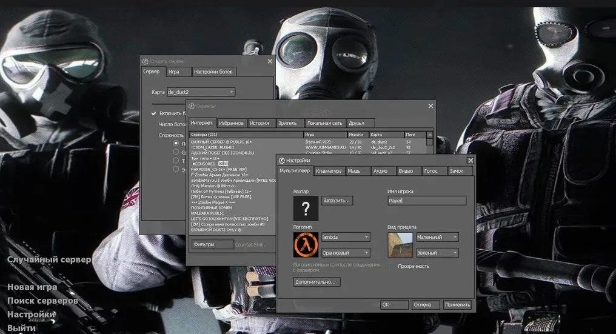Viewport: 616px width, 334px height.
Task: Open the Карта de_dust2 map dropdown
Action: (x=200, y=92)
